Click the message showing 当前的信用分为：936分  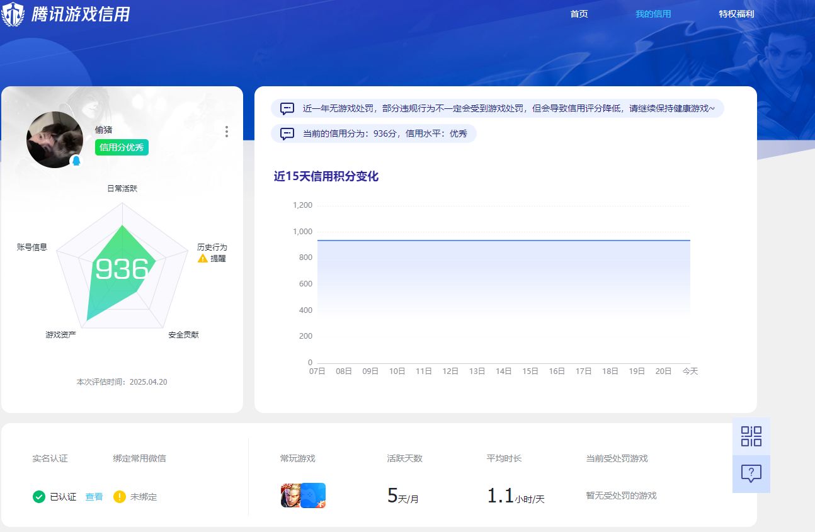pyautogui.click(x=373, y=133)
